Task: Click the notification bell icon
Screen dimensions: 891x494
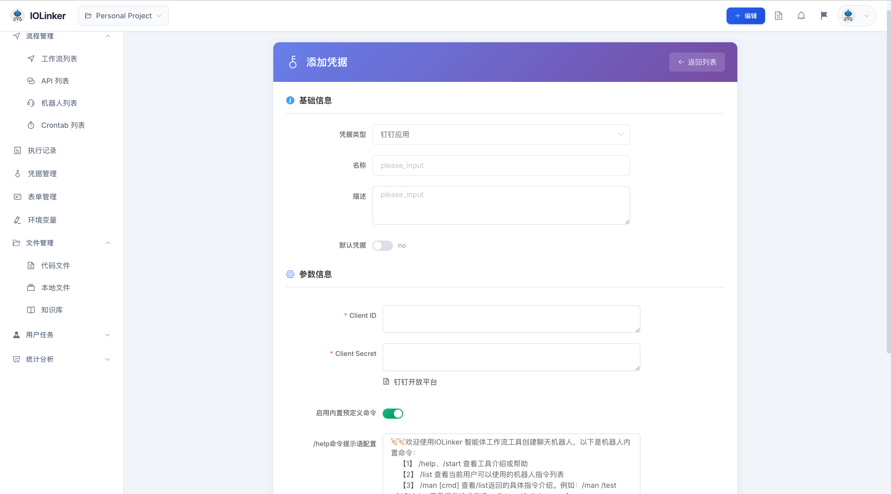Action: (x=801, y=16)
